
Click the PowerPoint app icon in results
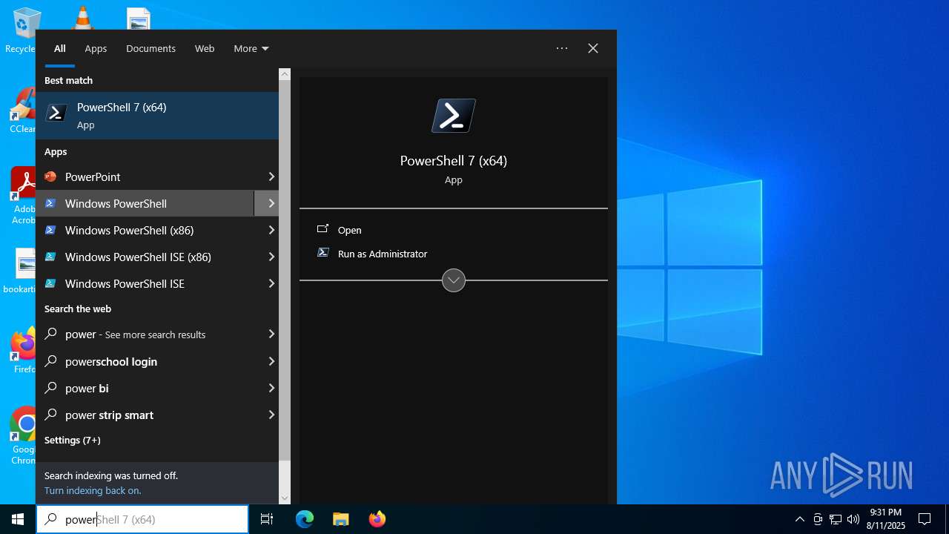50,177
